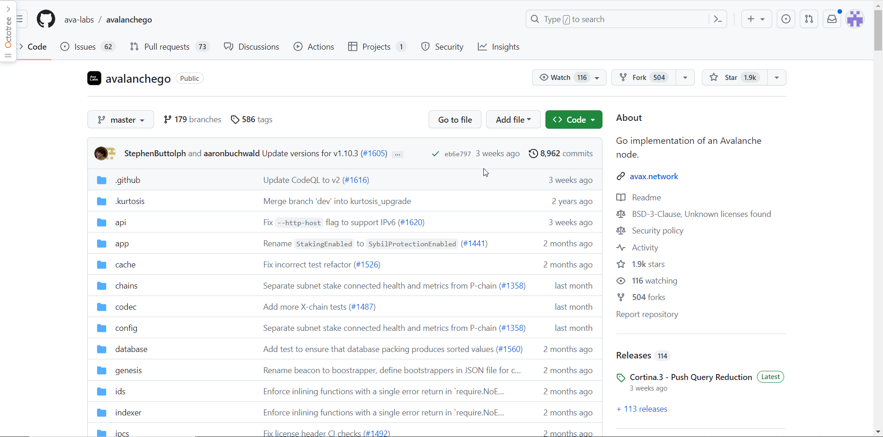This screenshot has width=883, height=437.
Task: Open commit hash eb6e797
Action: point(458,154)
